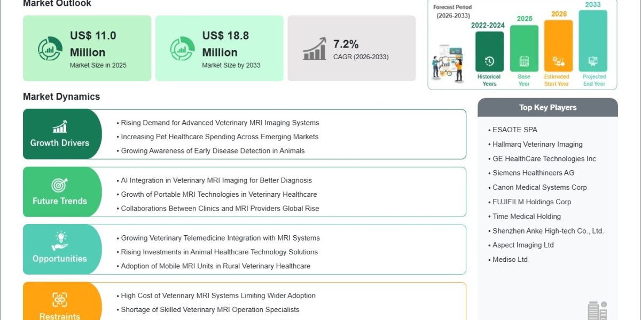The width and height of the screenshot is (641, 320).
Task: Click Hallmarq Veterinary Imaging in key players
Action: click(x=537, y=144)
